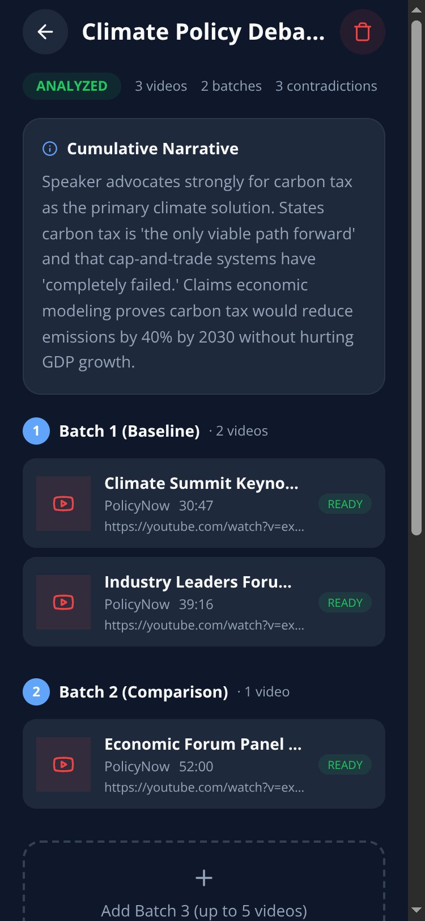Click READY badge on Industry Leaders Forum
This screenshot has width=425, height=921.
[345, 603]
